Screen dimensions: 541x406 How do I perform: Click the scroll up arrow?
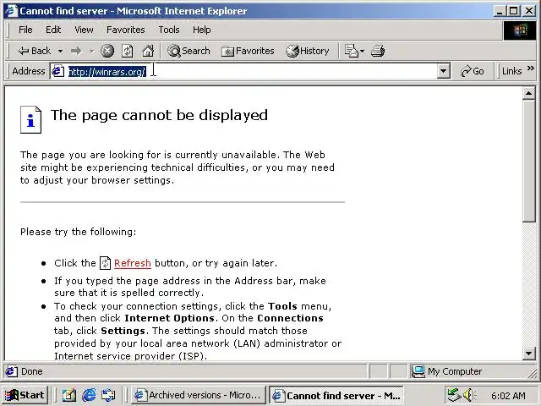(x=528, y=93)
